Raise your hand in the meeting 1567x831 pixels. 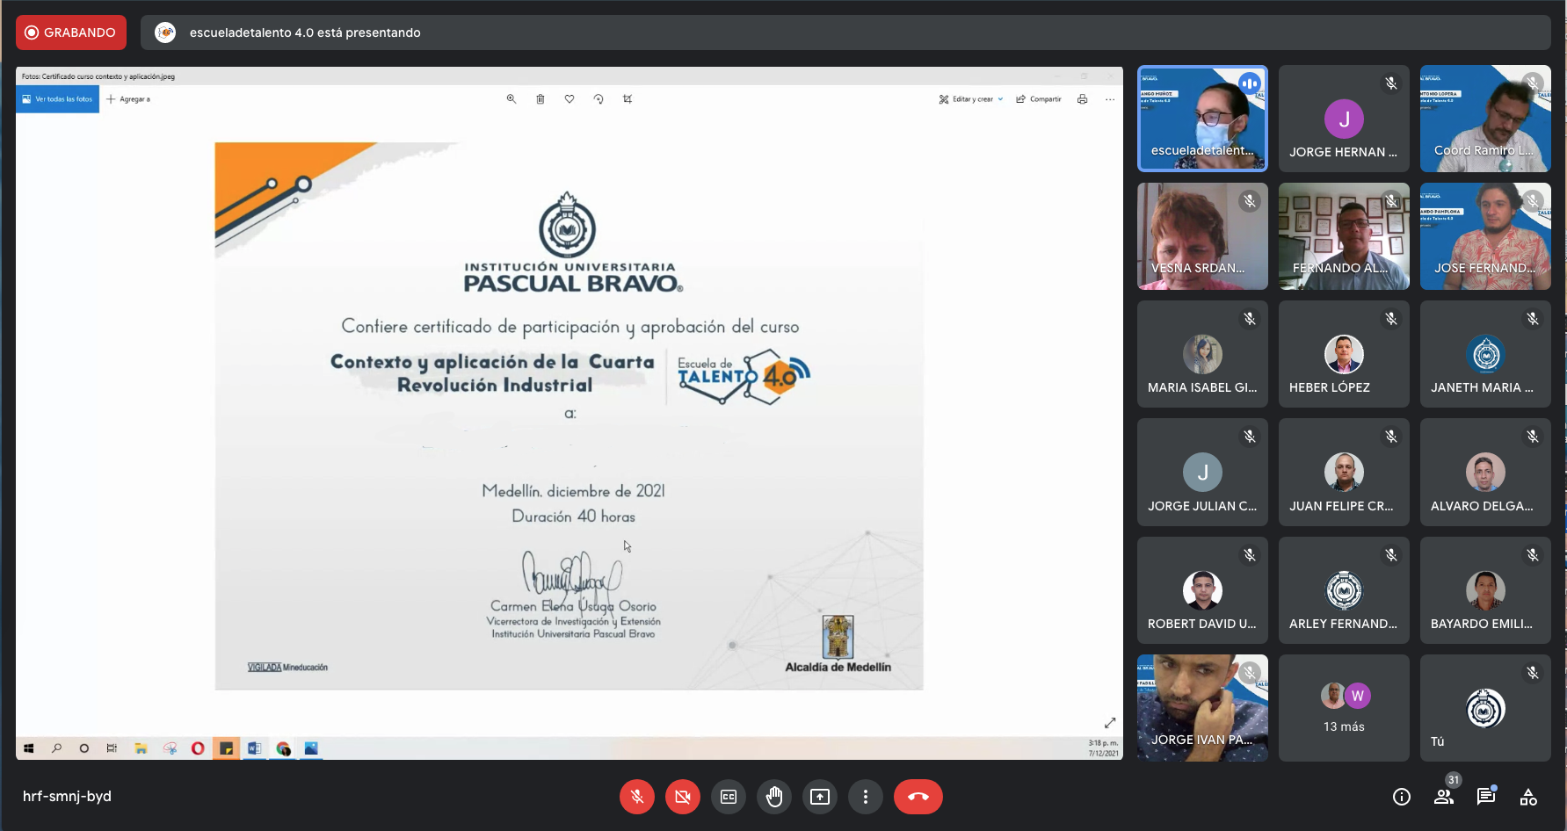(x=774, y=797)
